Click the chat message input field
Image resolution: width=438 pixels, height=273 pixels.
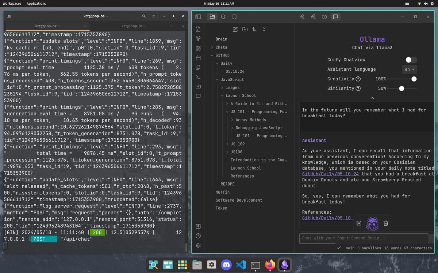coord(364,238)
